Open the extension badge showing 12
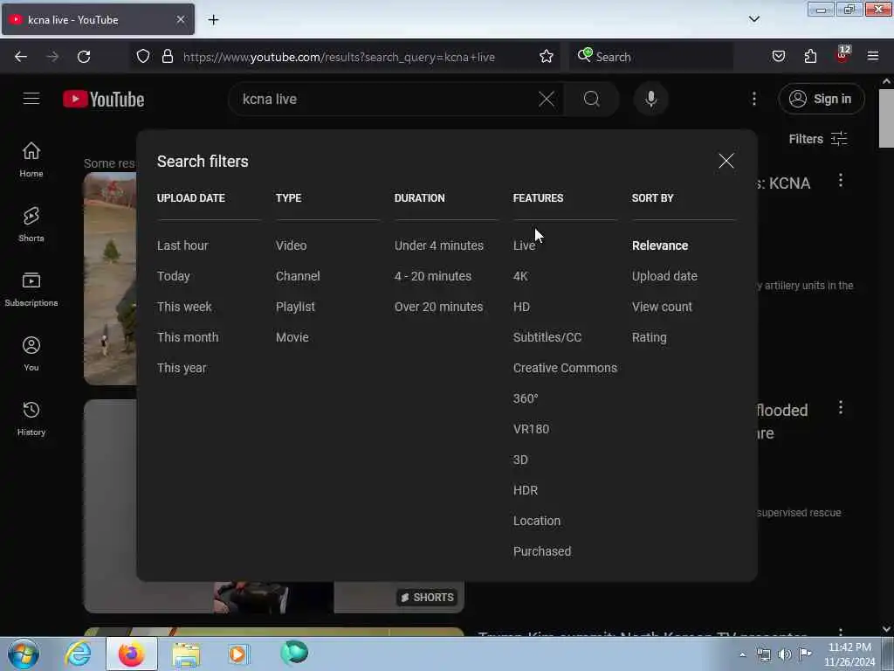Image resolution: width=894 pixels, height=671 pixels. point(842,55)
